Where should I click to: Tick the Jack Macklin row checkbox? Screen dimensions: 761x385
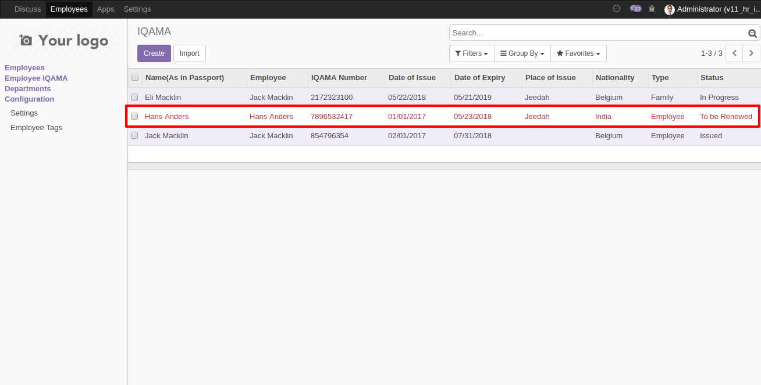click(134, 136)
